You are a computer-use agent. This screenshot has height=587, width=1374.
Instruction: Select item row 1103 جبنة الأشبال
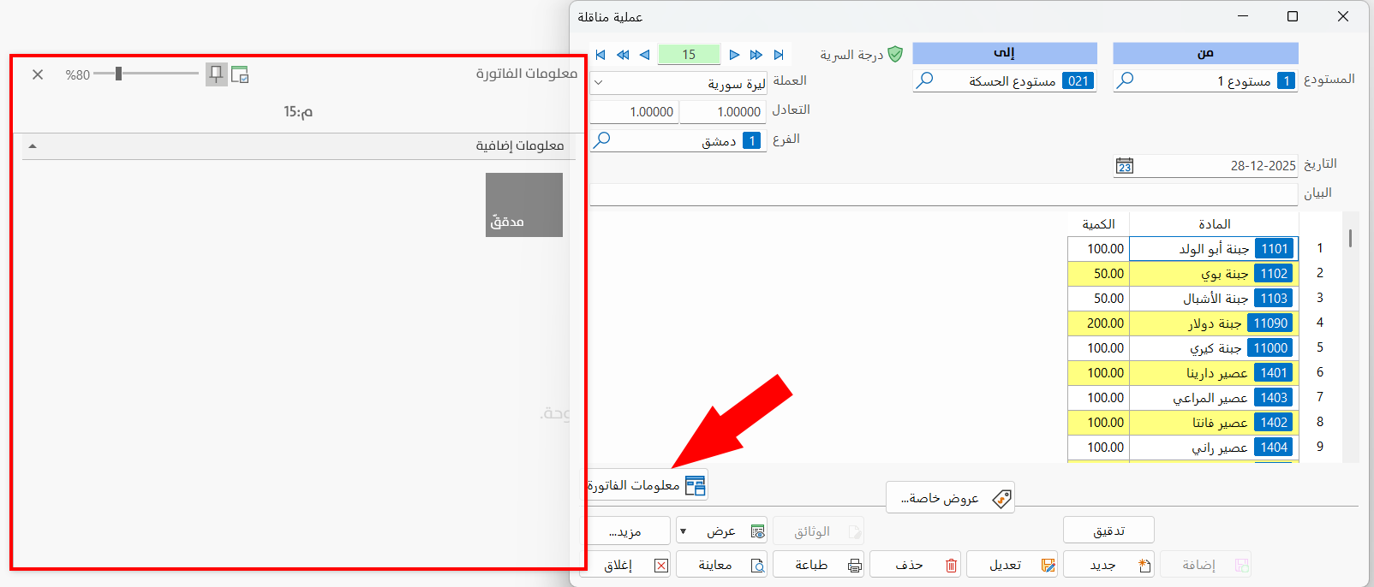point(1214,299)
